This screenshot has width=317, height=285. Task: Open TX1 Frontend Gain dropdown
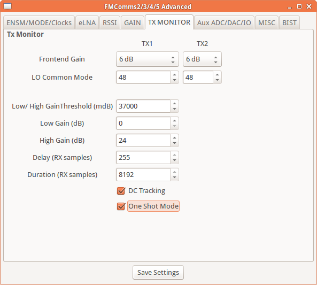click(148, 59)
